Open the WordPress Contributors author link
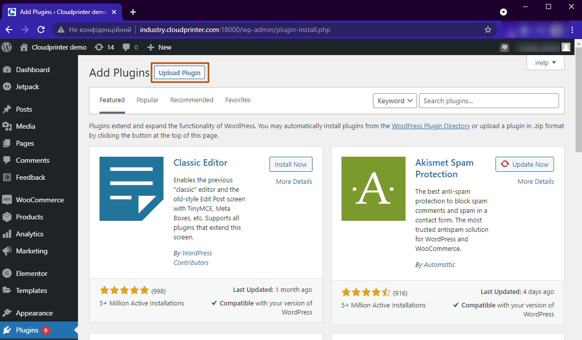 coord(192,257)
